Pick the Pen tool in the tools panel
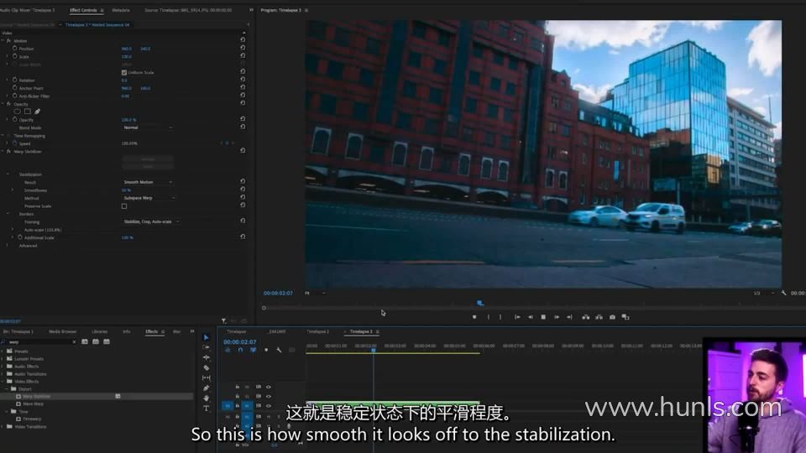This screenshot has height=453, width=806. pyautogui.click(x=207, y=388)
